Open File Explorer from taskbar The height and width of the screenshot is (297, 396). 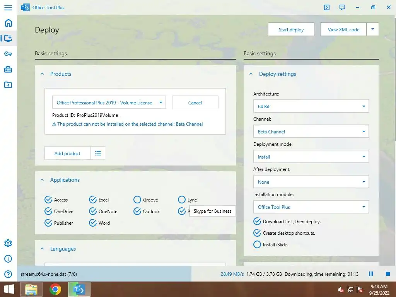[31, 289]
